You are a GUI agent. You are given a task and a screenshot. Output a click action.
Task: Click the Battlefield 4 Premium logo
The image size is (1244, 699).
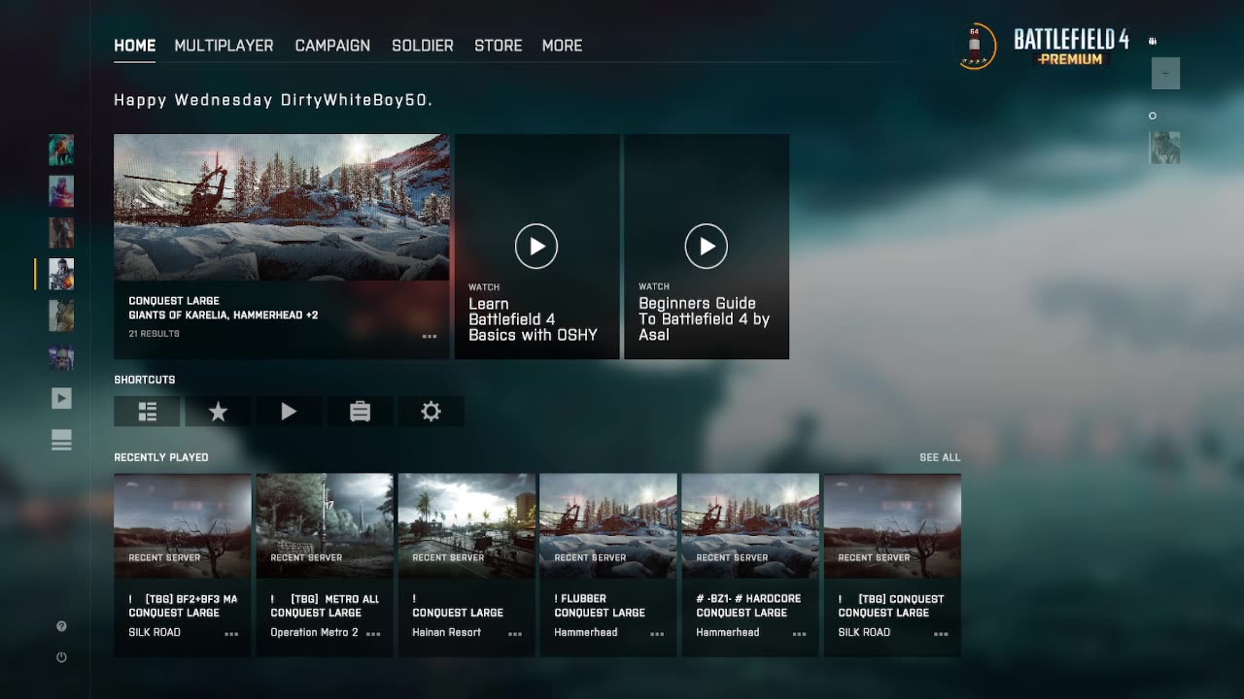point(1071,47)
